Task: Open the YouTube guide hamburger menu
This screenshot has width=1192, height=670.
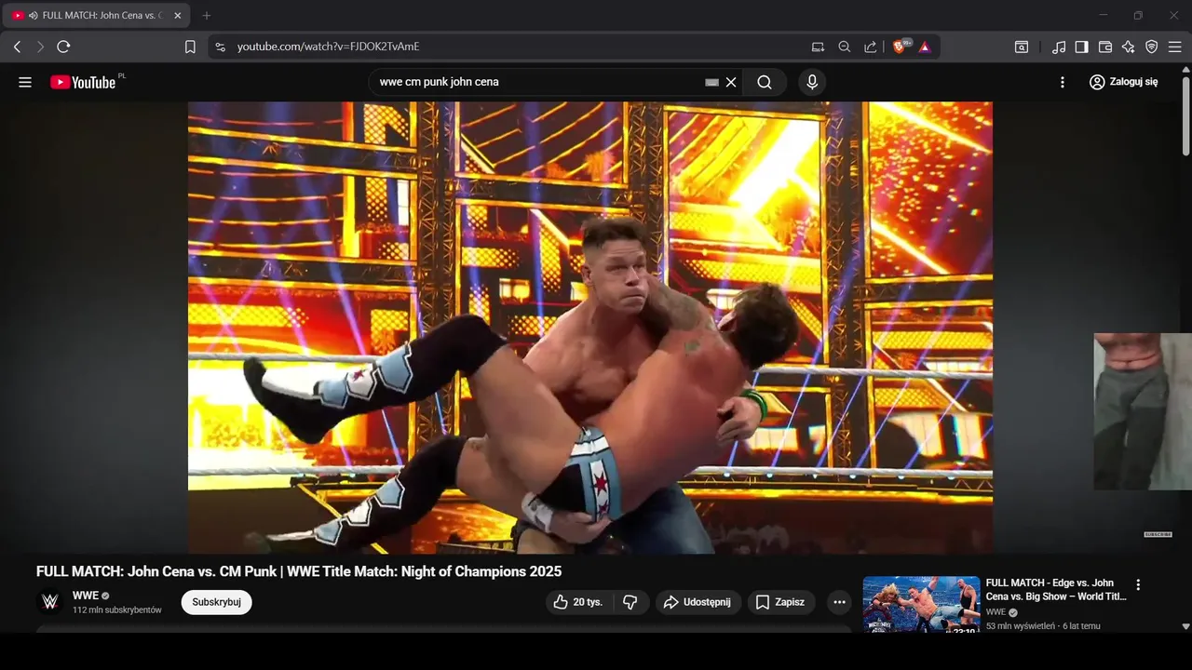Action: click(25, 82)
